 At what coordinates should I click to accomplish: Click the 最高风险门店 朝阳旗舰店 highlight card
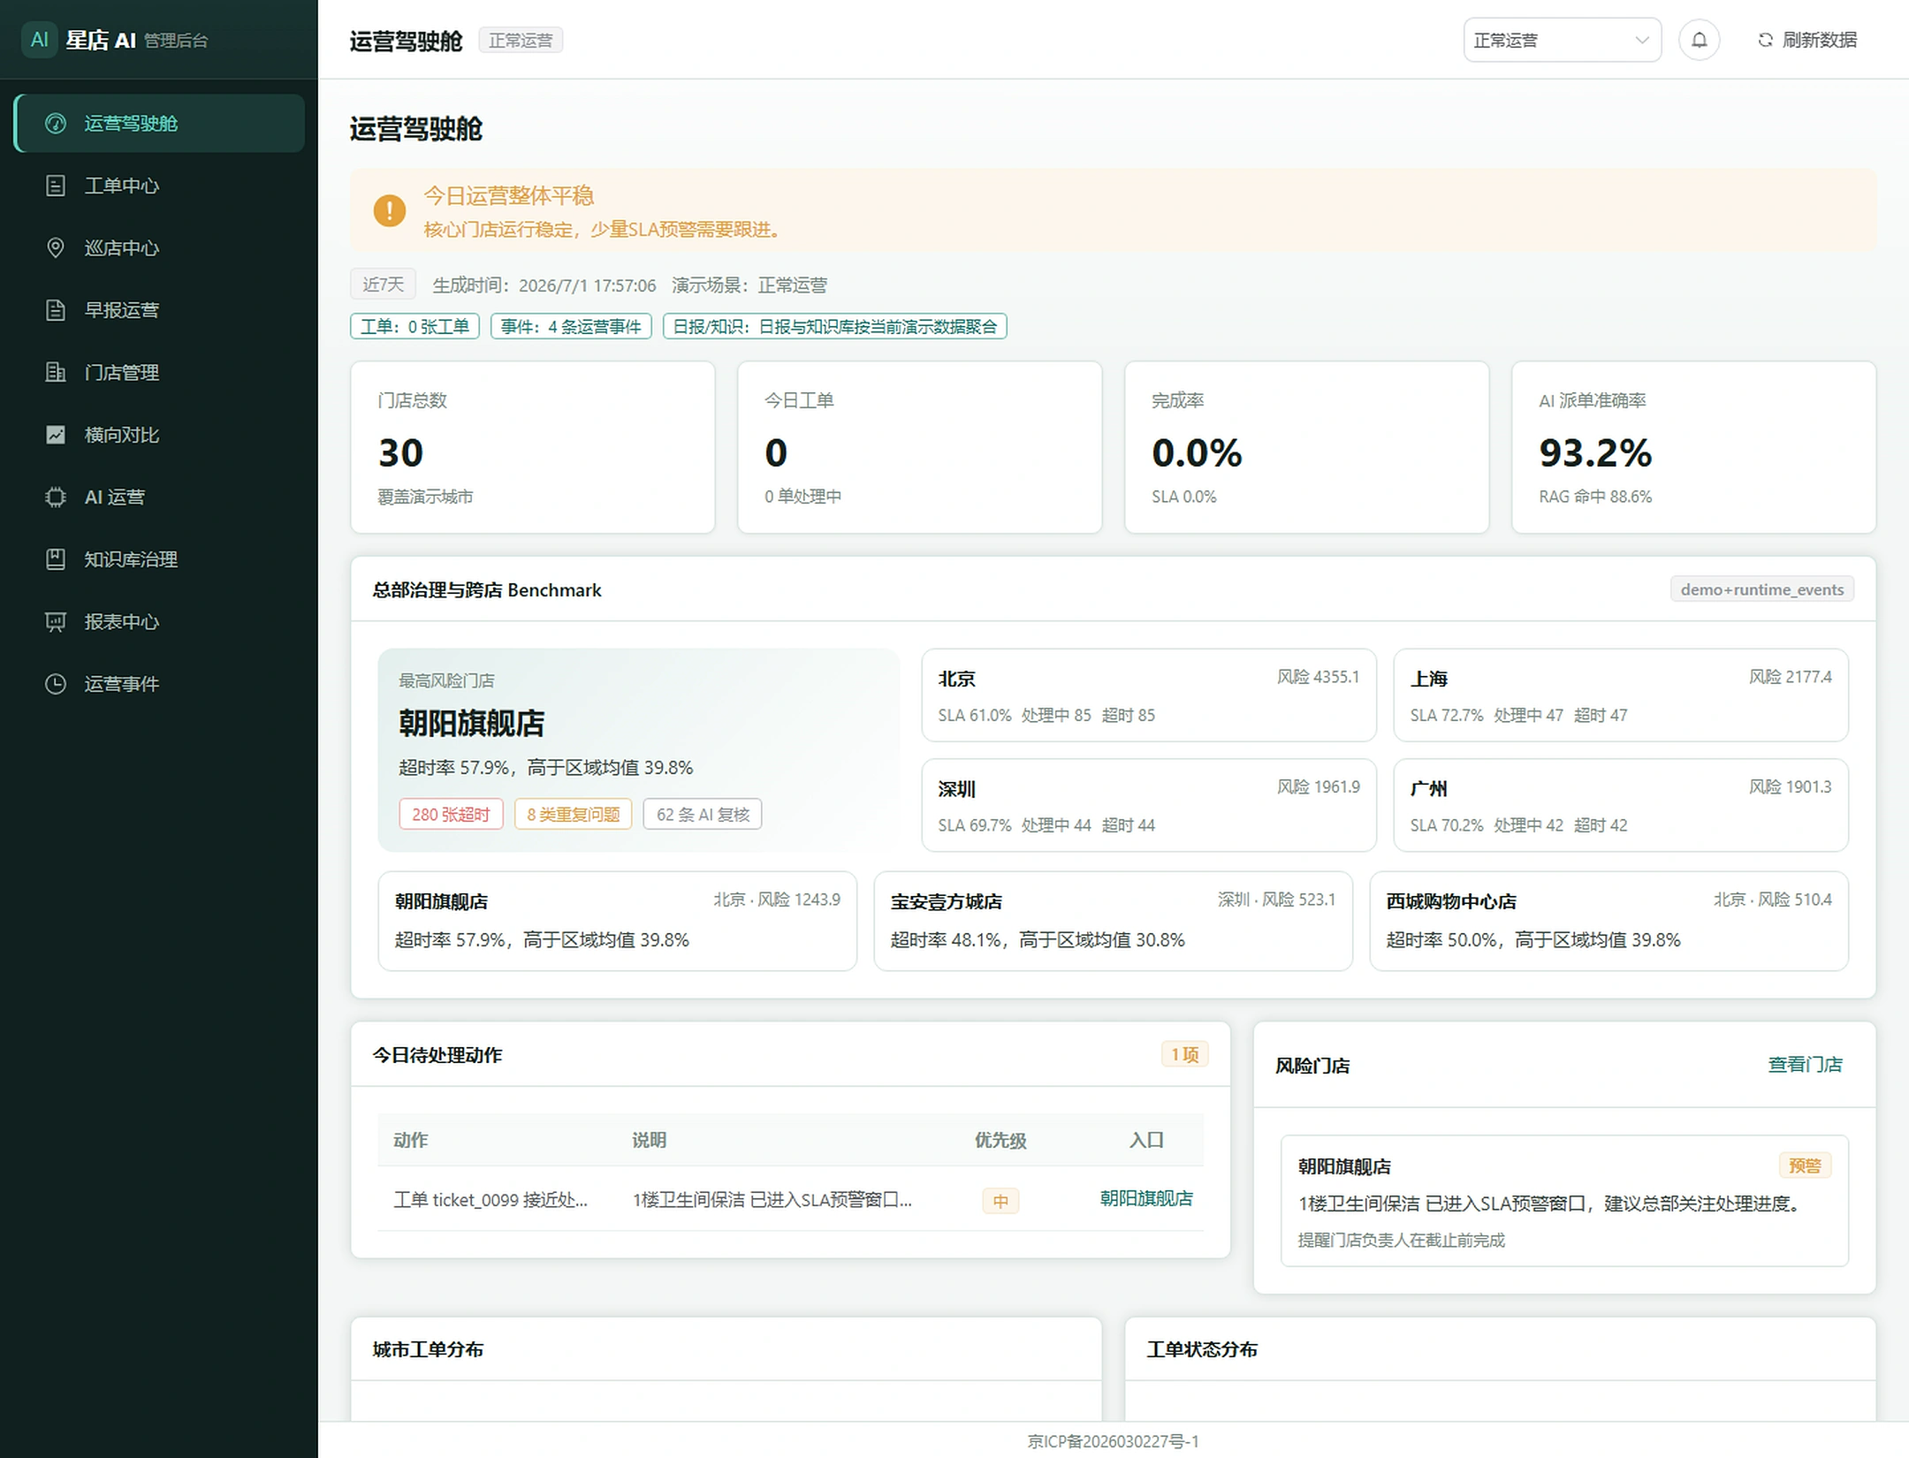639,750
